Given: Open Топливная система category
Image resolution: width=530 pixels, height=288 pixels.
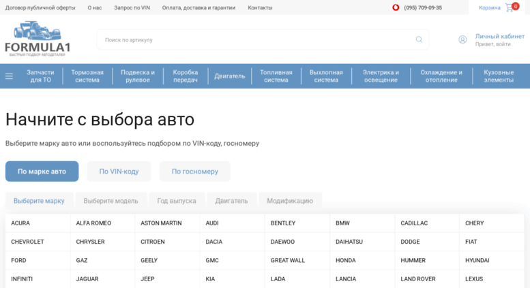Looking at the screenshot, I should pos(276,76).
